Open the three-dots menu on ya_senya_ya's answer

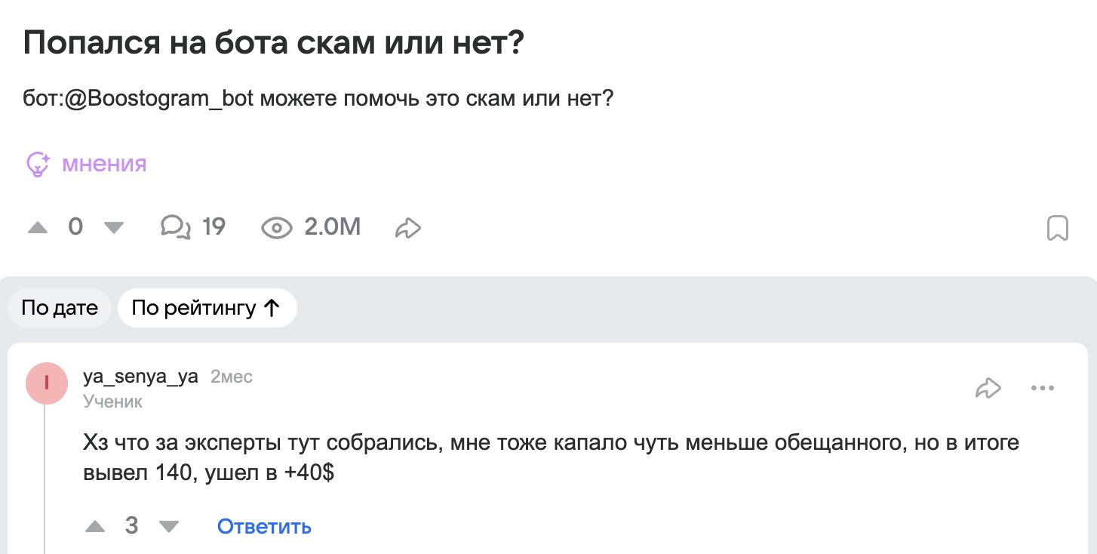[1042, 388]
